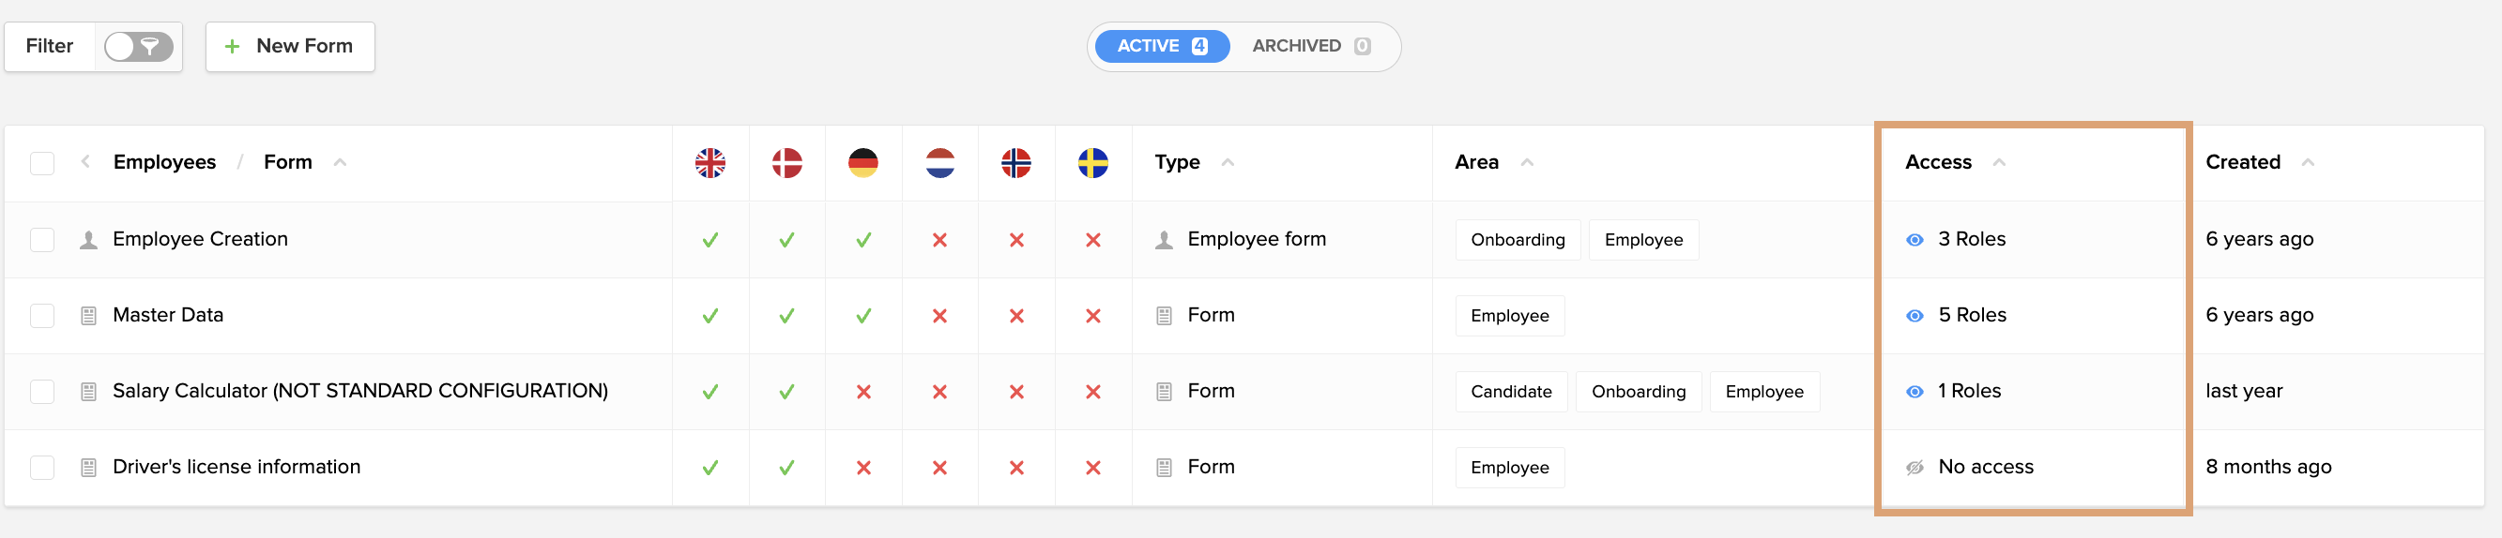The height and width of the screenshot is (538, 2502).
Task: Tick the Driver's license information checkbox
Action: [43, 468]
